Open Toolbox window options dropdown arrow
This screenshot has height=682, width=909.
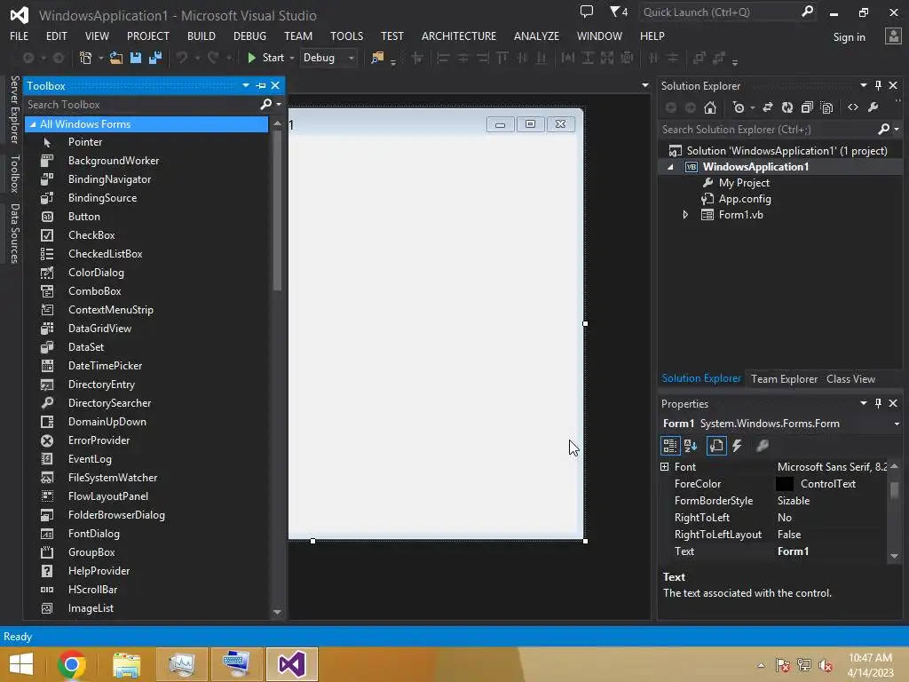pyautogui.click(x=246, y=85)
